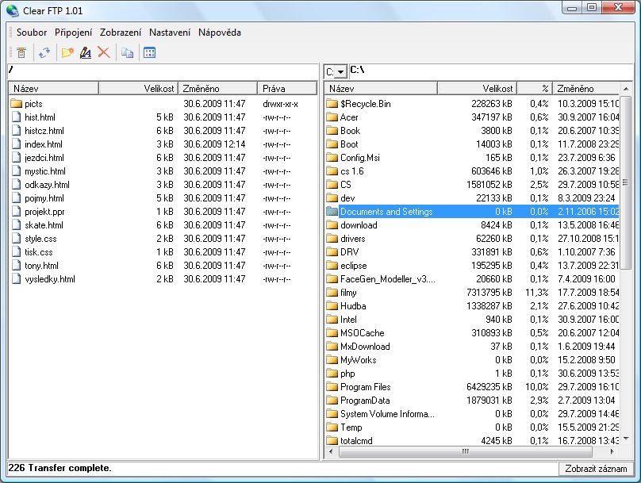Click the copy files toolbar icon
The width and height of the screenshot is (641, 483).
[127, 52]
